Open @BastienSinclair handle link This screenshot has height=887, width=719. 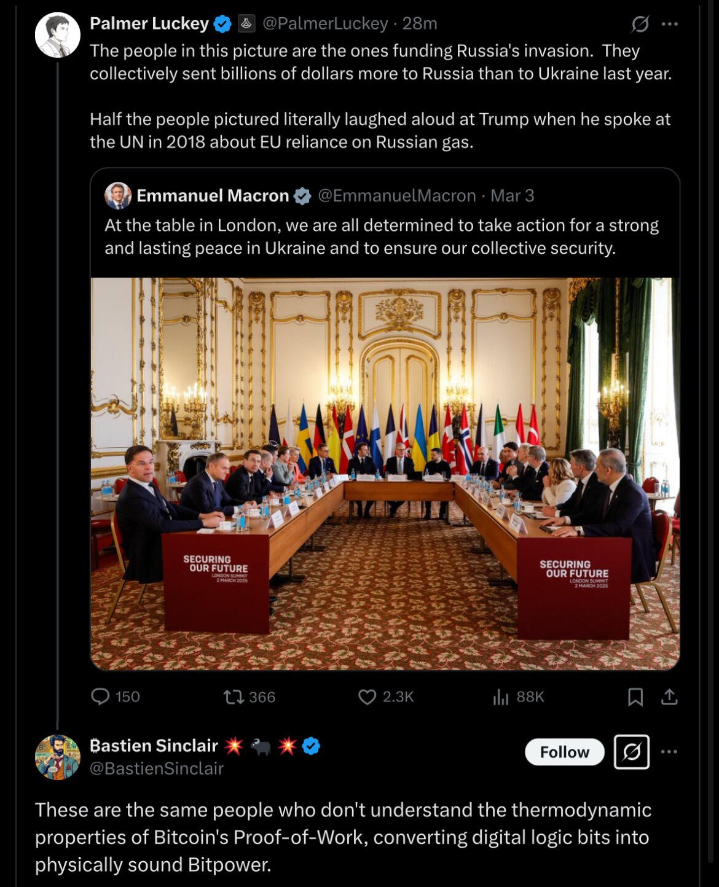pyautogui.click(x=157, y=768)
